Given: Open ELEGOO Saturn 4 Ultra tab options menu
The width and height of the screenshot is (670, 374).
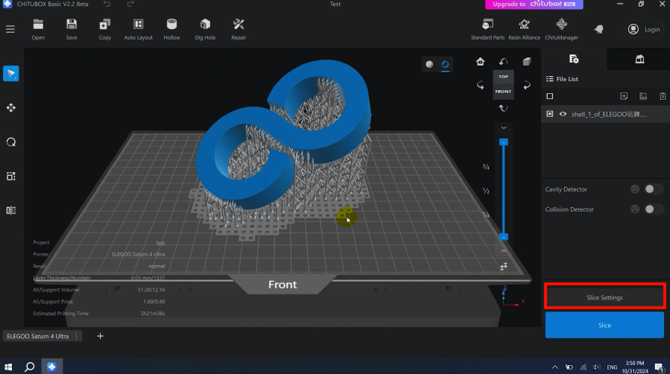Looking at the screenshot, I should pos(76,336).
